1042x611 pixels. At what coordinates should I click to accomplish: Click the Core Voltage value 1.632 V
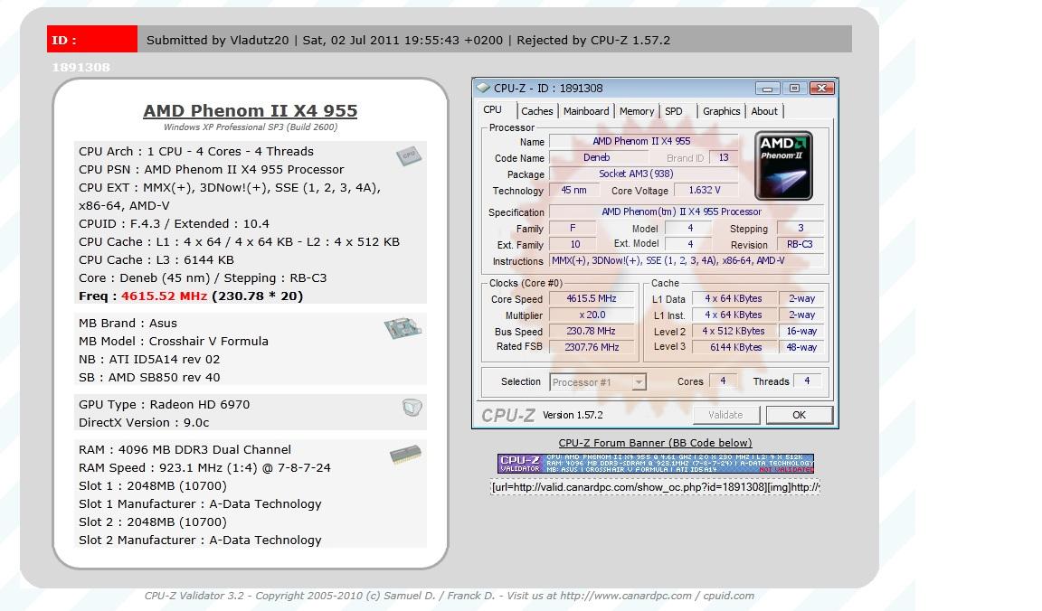[x=706, y=191]
